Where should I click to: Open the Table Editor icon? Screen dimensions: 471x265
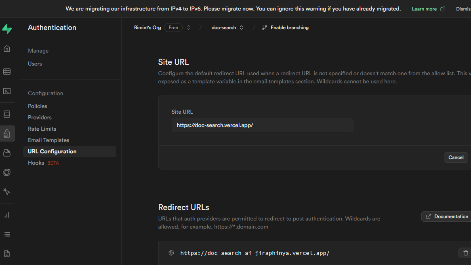pos(7,72)
